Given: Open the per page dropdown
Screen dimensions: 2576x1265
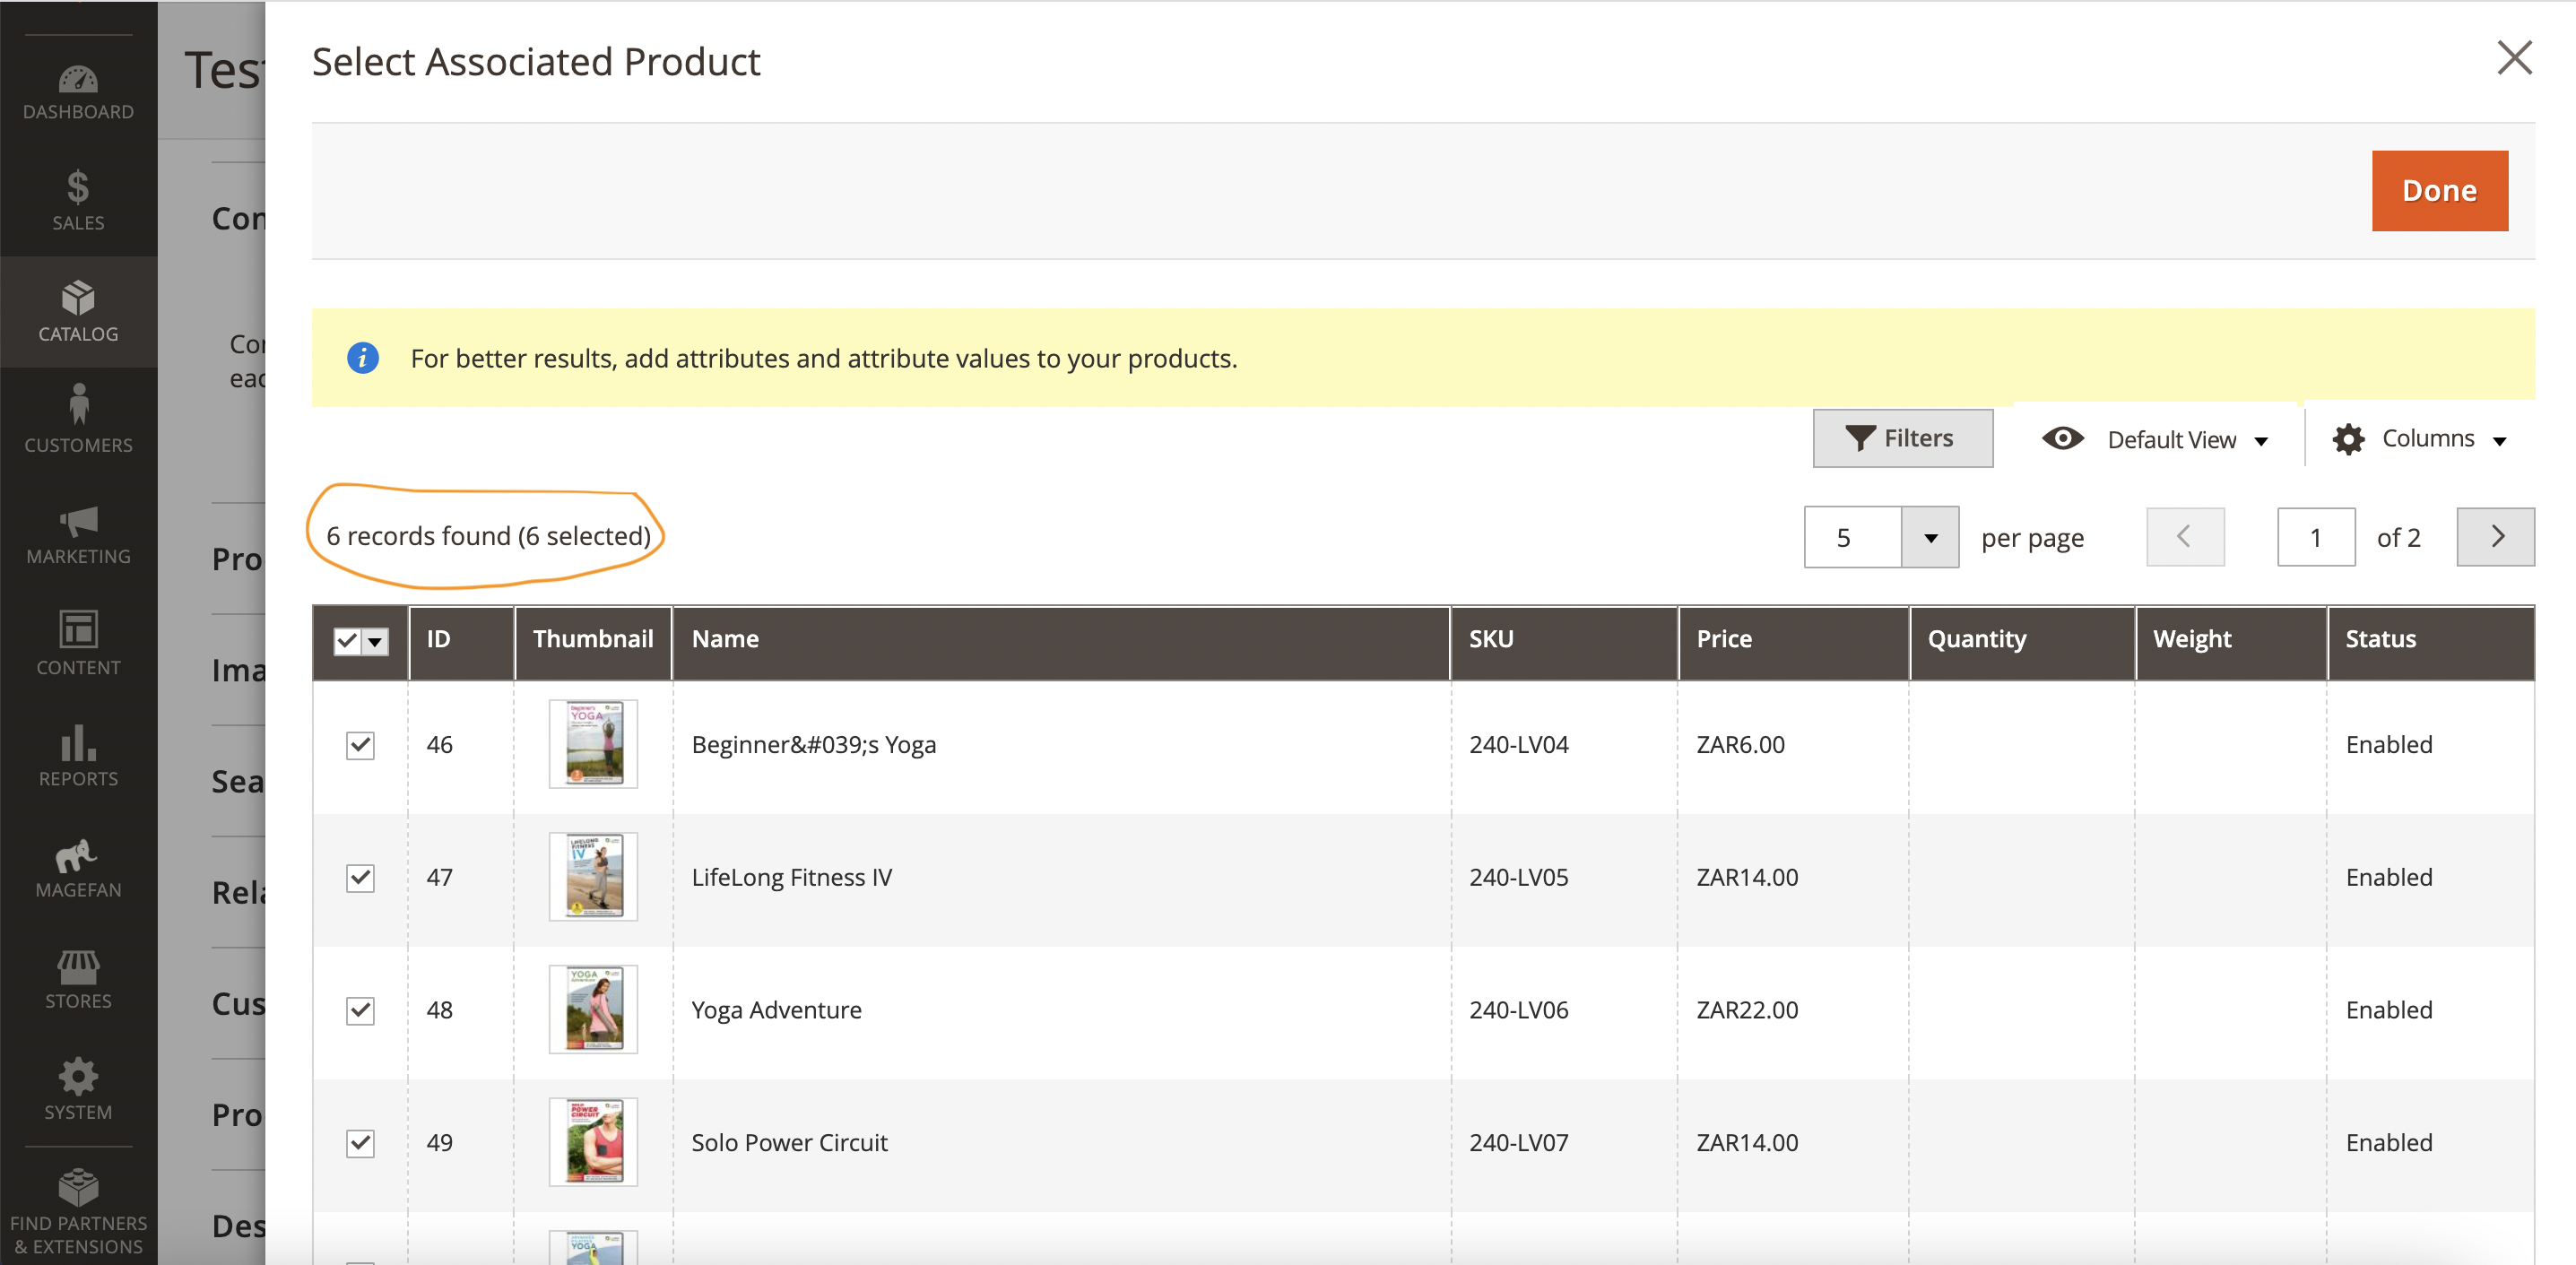Looking at the screenshot, I should (x=1931, y=537).
